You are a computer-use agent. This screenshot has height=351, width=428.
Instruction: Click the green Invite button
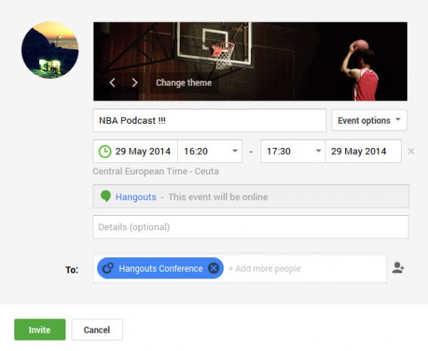(40, 330)
